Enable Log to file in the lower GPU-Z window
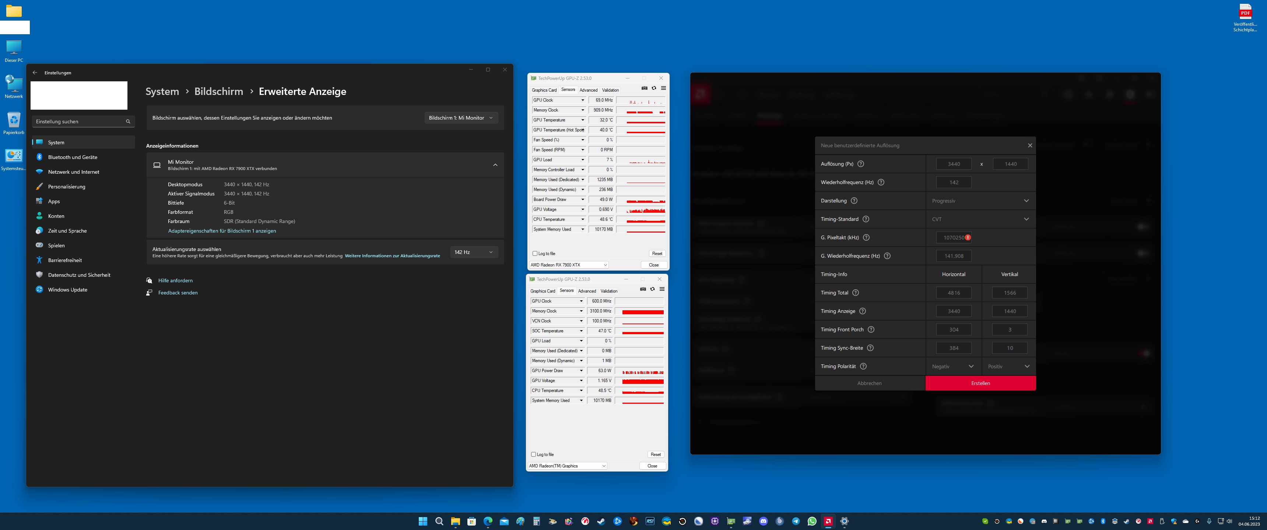This screenshot has width=1267, height=530. coord(534,455)
